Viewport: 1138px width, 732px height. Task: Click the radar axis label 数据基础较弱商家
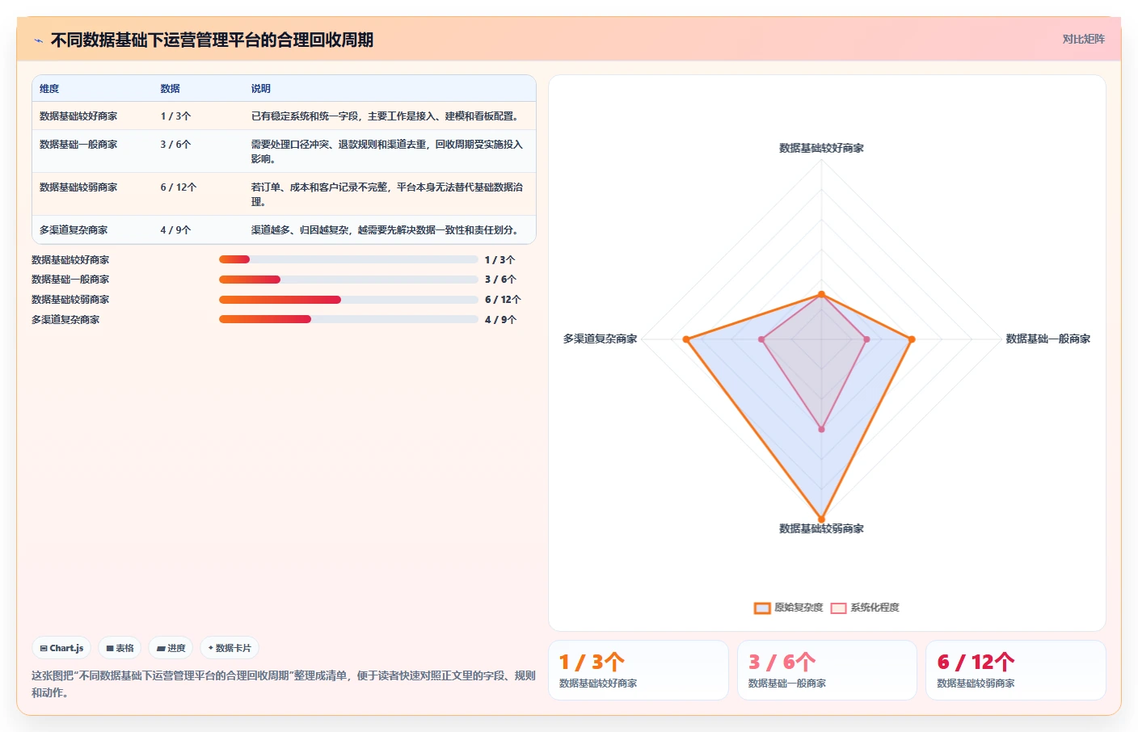[x=821, y=528]
